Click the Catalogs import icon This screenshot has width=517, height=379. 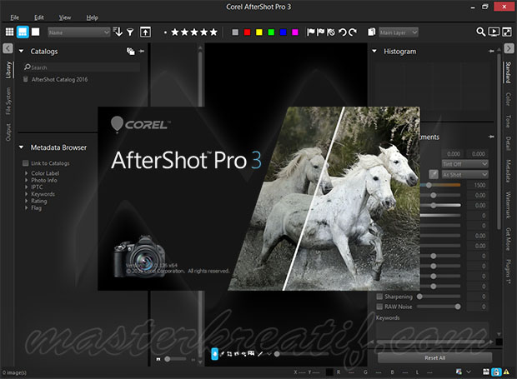click(x=131, y=51)
